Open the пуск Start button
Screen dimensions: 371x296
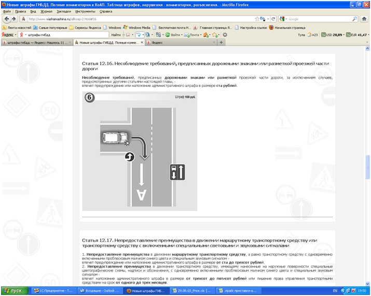(x=15, y=291)
